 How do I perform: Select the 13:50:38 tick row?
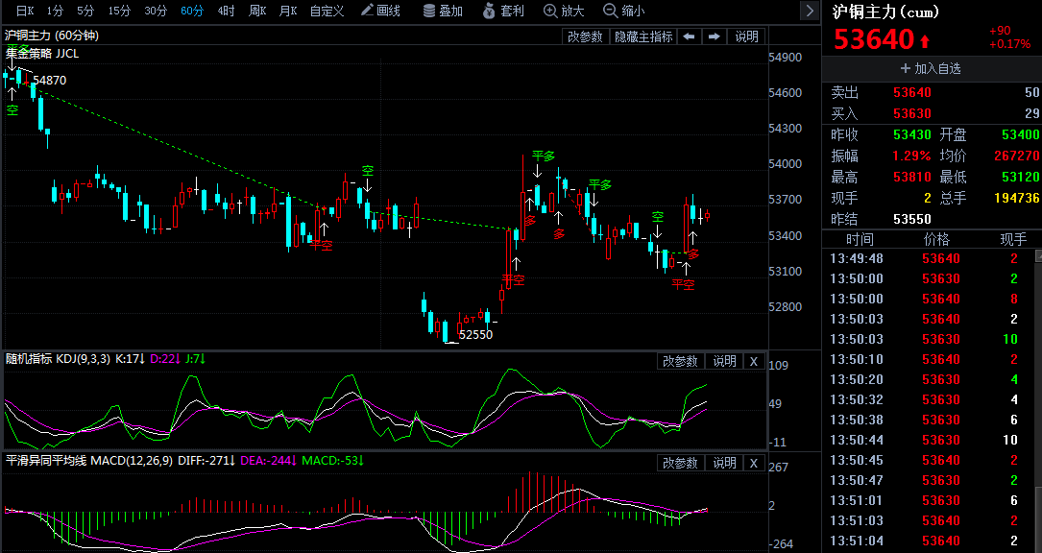(x=928, y=421)
